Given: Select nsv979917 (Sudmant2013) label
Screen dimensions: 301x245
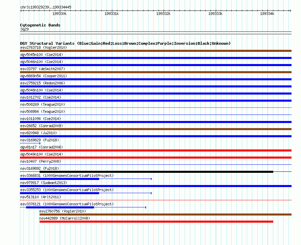Looking at the screenshot, I should tap(44, 183).
